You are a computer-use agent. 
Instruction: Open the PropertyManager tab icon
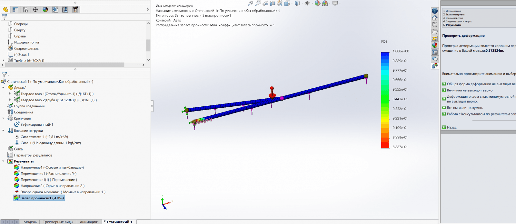[15, 10]
